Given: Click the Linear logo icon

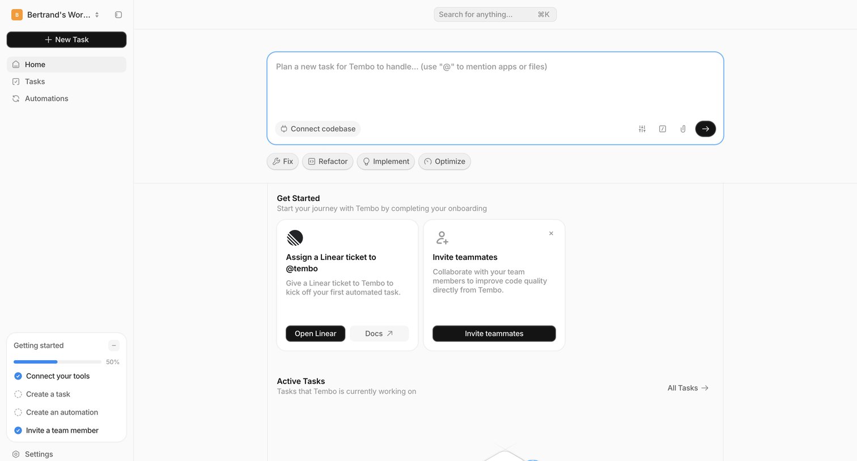Looking at the screenshot, I should [x=295, y=238].
